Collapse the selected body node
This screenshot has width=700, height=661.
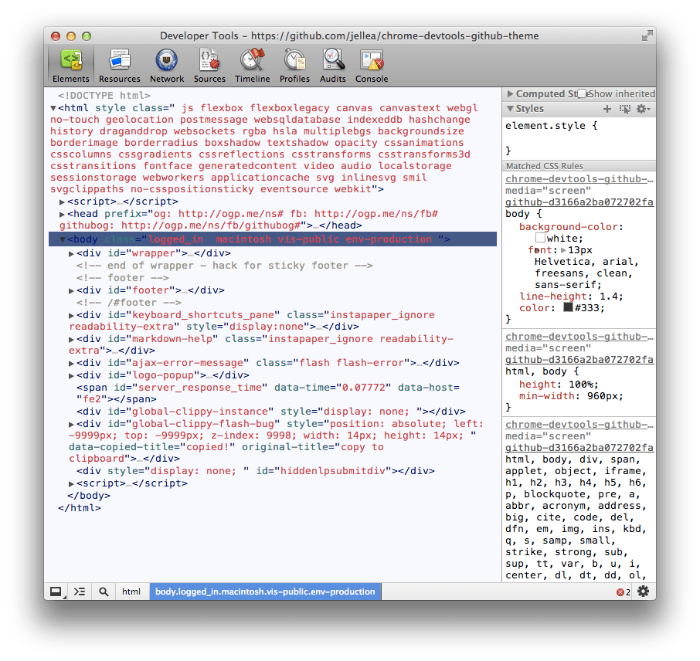click(63, 239)
